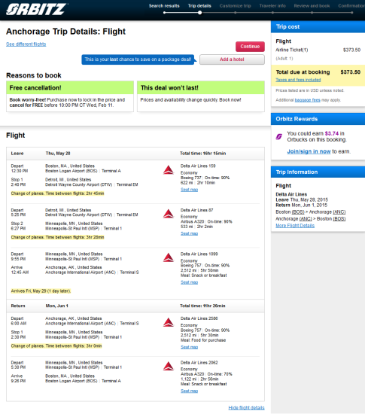The width and height of the screenshot is (365, 414).
Task: Open Seat map for Delta 159
Action: (189, 190)
